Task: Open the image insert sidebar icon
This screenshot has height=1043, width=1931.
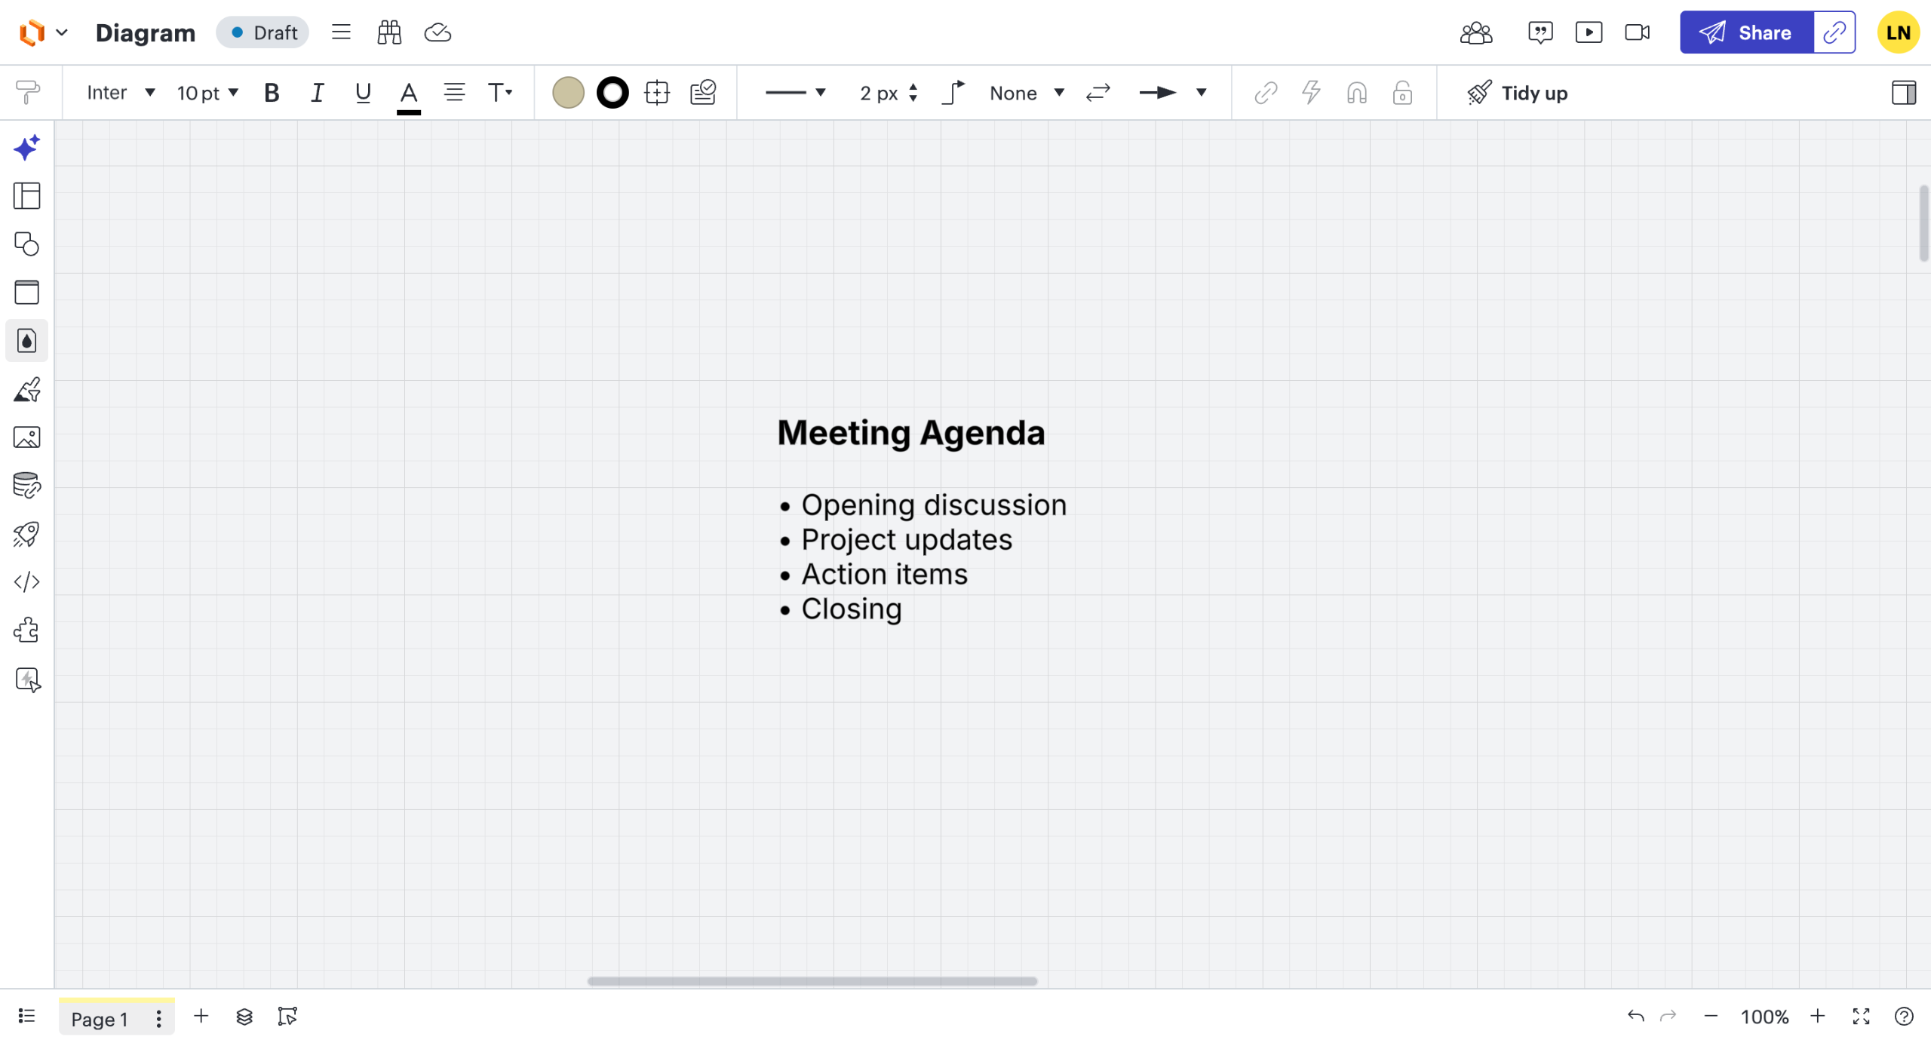Action: click(x=26, y=437)
